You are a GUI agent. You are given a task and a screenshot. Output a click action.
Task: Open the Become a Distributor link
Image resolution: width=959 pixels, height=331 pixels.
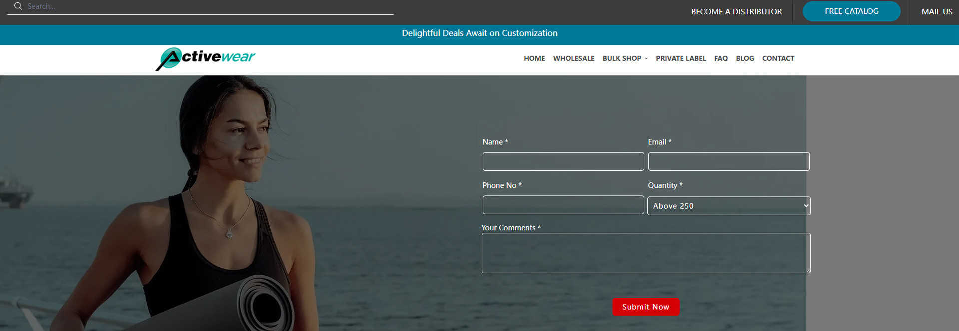pos(736,12)
